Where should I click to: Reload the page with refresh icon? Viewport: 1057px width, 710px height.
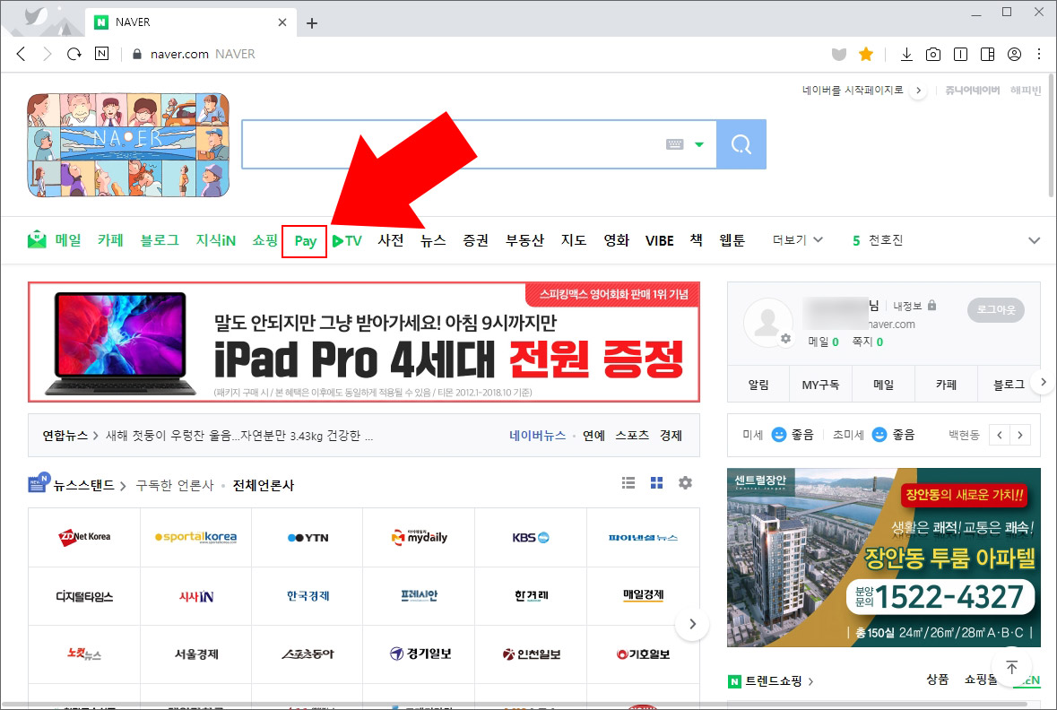(74, 54)
